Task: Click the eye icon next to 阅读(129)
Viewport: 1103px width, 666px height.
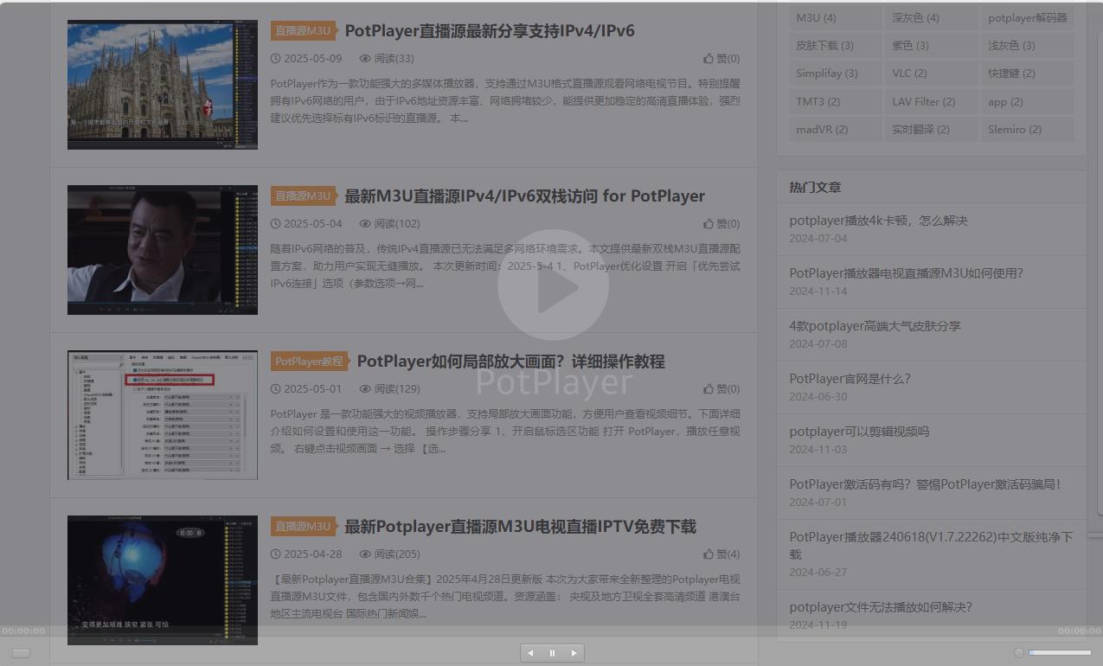Action: 365,389
